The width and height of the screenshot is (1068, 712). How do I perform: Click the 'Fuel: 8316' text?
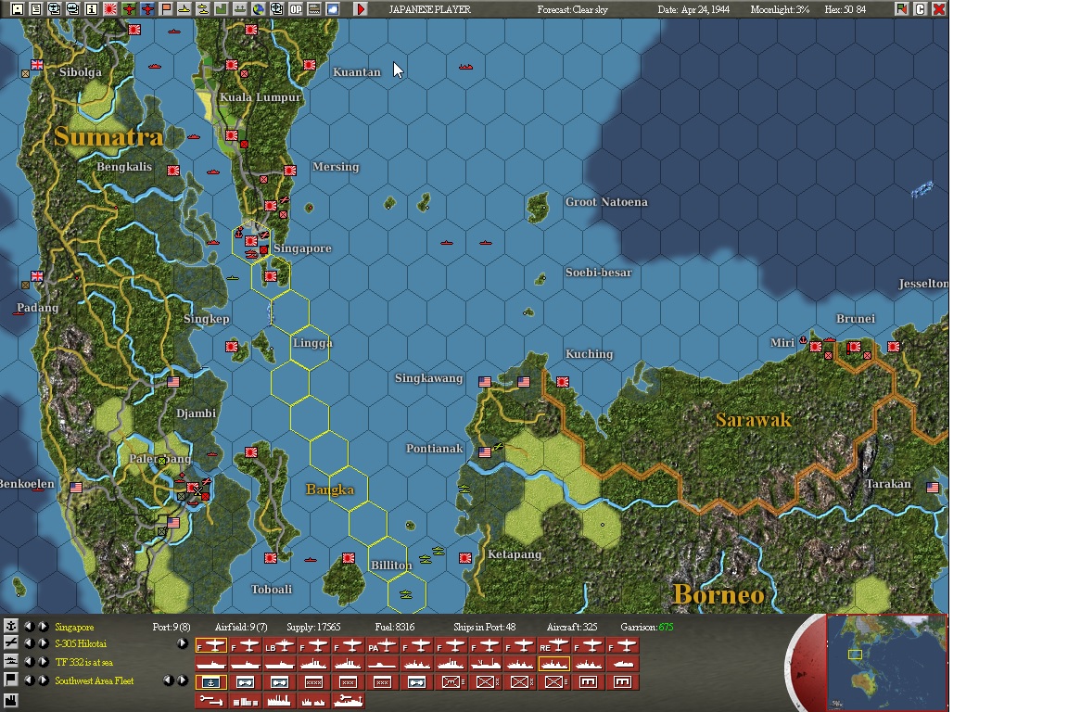(394, 627)
